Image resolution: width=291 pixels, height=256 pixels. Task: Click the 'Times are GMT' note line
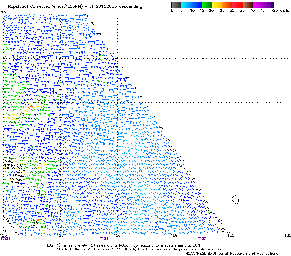(x=122, y=245)
